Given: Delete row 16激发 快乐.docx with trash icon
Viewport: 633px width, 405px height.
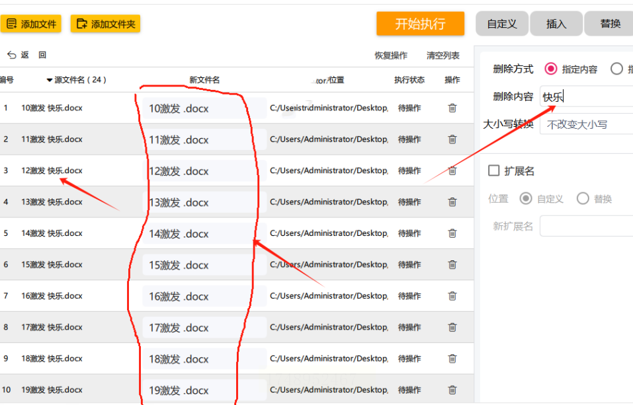Looking at the screenshot, I should (x=452, y=296).
